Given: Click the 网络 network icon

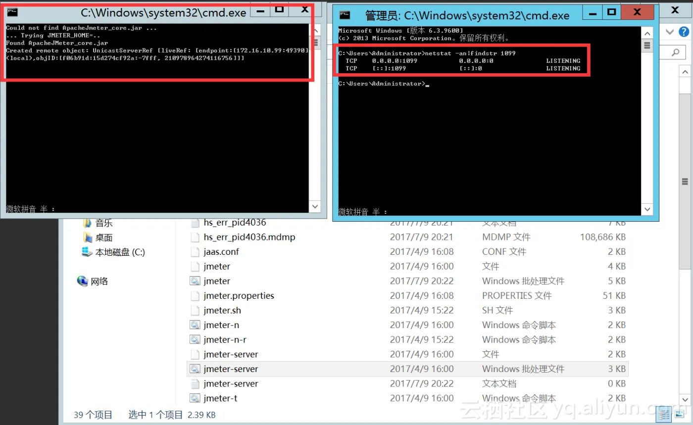Looking at the screenshot, I should (x=83, y=282).
